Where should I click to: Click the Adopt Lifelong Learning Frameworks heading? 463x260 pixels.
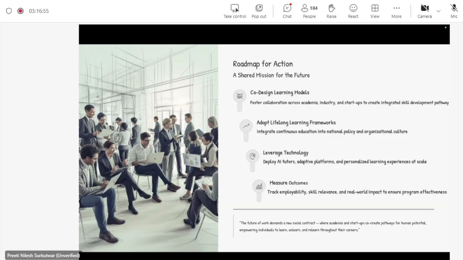tap(296, 123)
